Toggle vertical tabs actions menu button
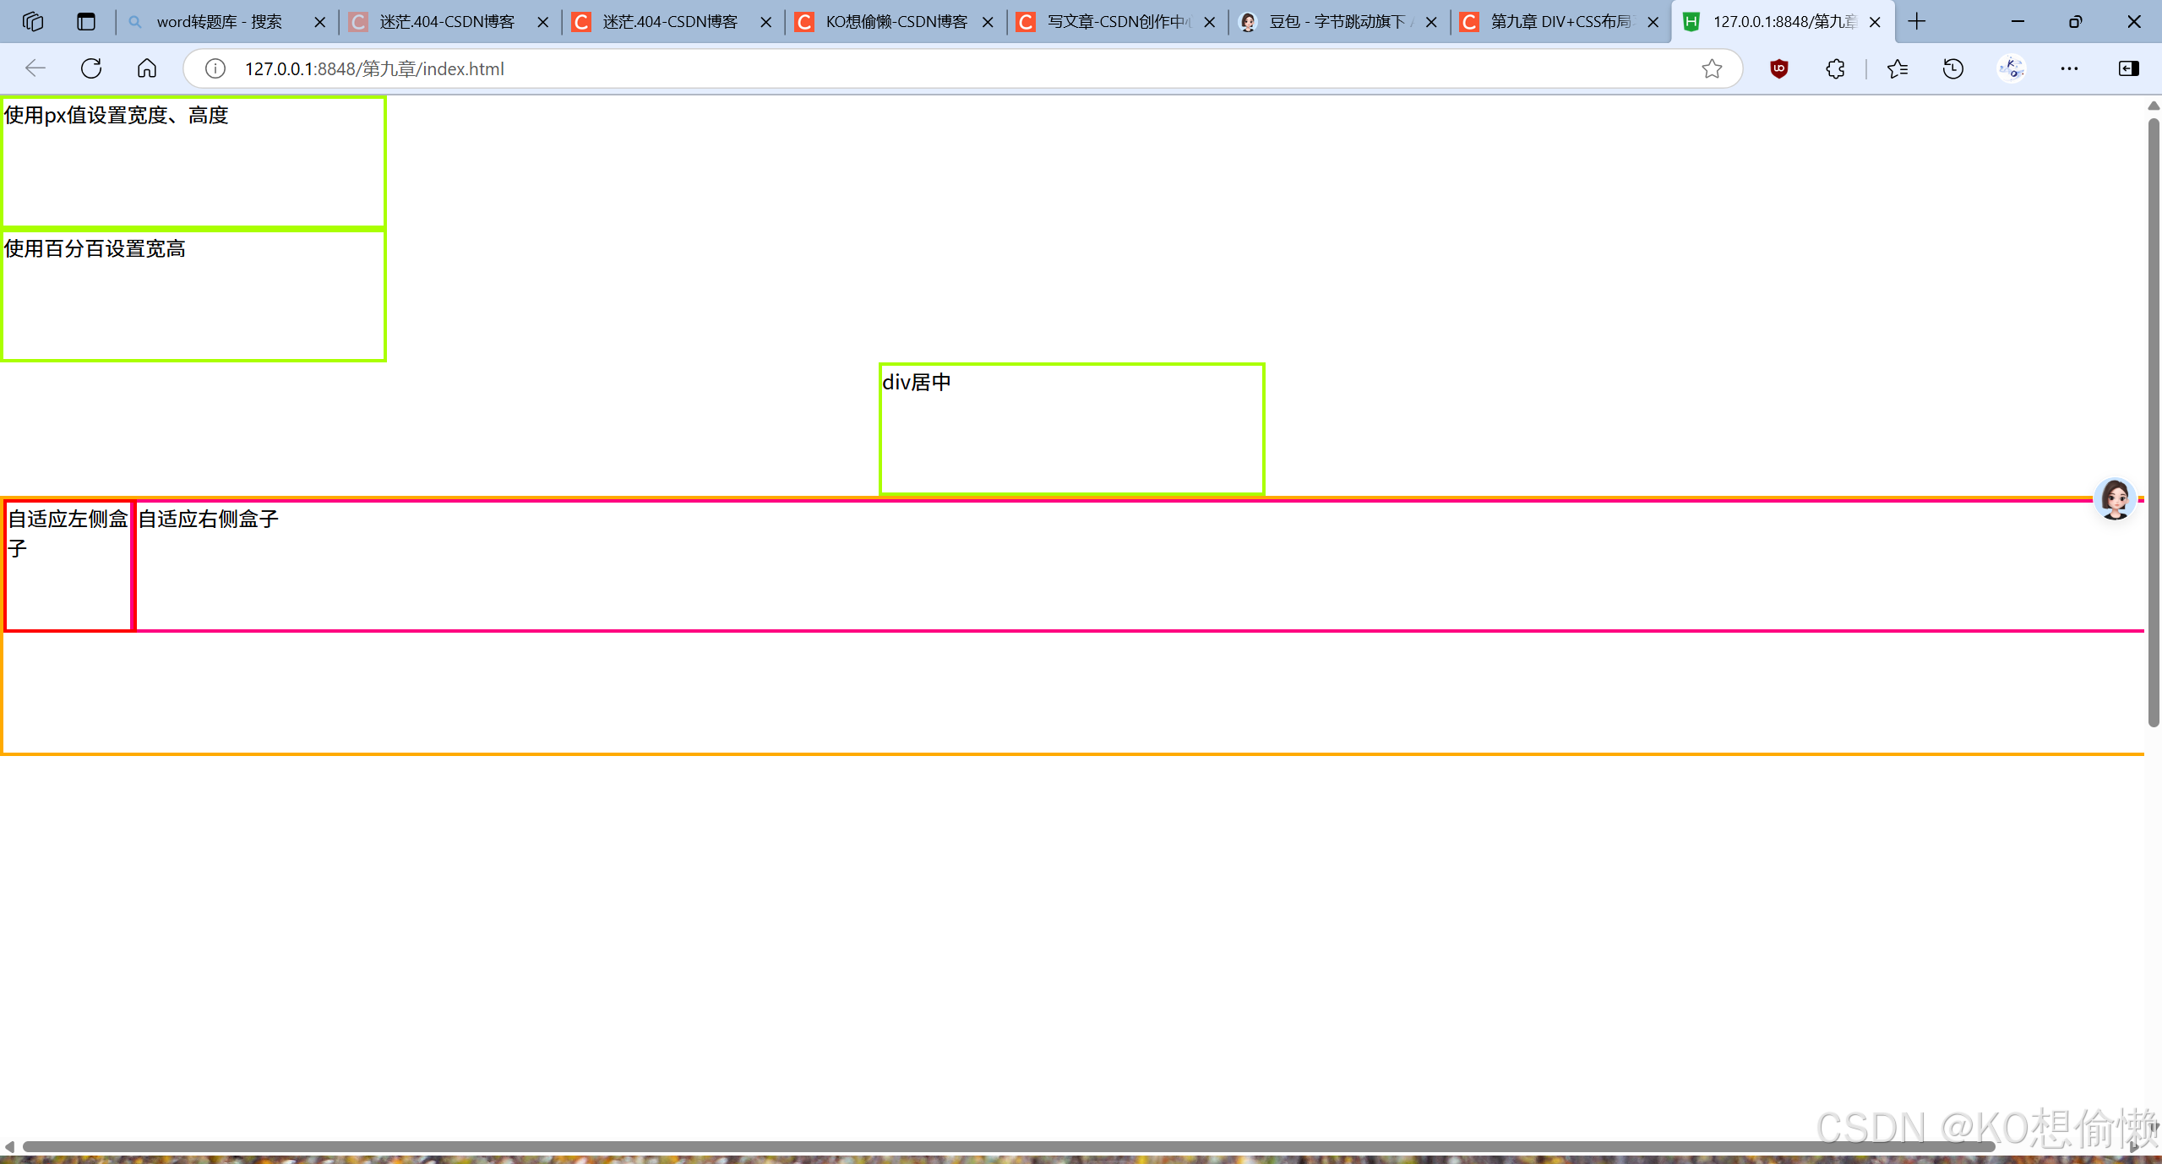Image resolution: width=2162 pixels, height=1164 pixels. [x=86, y=21]
